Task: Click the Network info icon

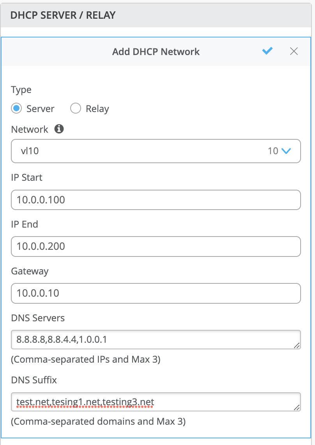Action: pos(59,129)
